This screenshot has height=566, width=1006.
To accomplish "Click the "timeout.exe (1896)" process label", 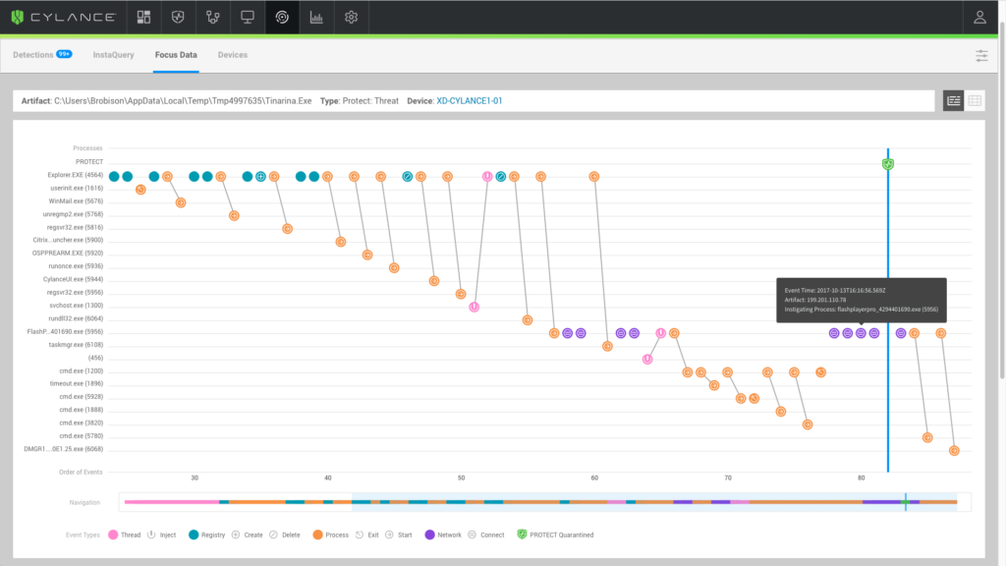I will pyautogui.click(x=77, y=384).
